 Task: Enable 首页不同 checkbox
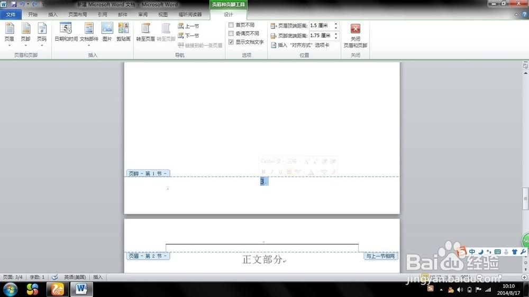point(231,25)
